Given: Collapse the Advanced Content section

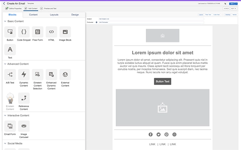Looking at the screenshot, I should pyautogui.click(x=5, y=64).
